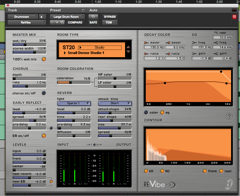Toggle the ER contour display button

click(x=146, y=171)
